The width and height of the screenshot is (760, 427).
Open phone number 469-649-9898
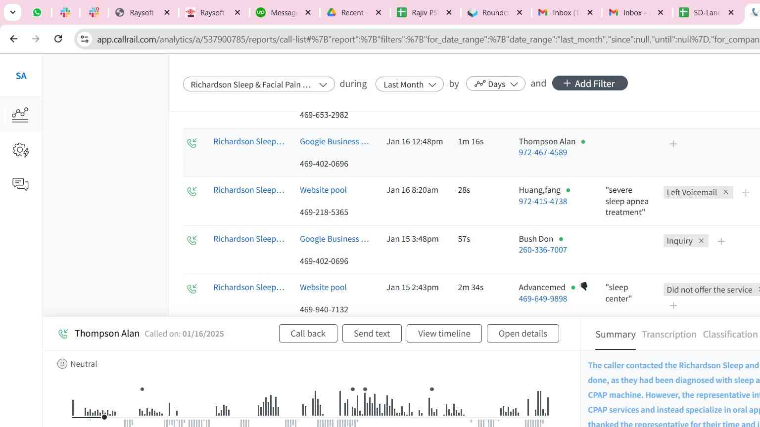(x=543, y=299)
